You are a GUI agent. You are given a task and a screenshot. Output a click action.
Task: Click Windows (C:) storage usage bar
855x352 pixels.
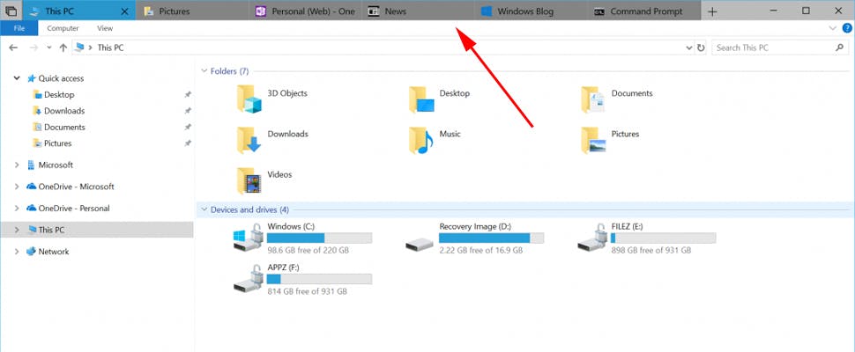319,238
